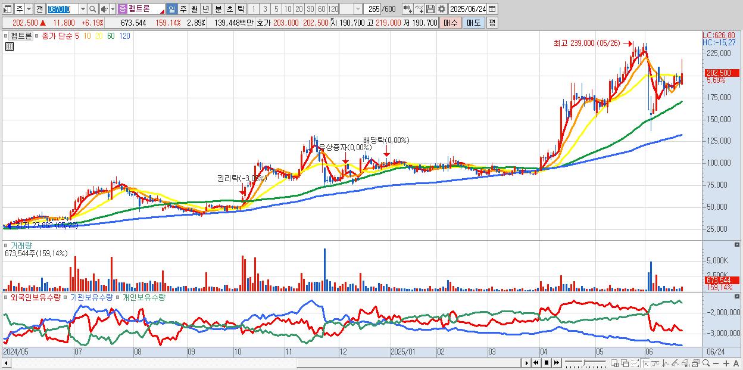Image resolution: width=743 pixels, height=370 pixels.
Task: Click the green 60 moving-average color label
Action: pos(111,36)
